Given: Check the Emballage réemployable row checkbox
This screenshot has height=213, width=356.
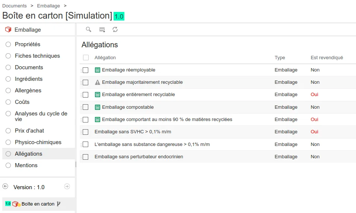Looking at the screenshot, I should pos(86,70).
